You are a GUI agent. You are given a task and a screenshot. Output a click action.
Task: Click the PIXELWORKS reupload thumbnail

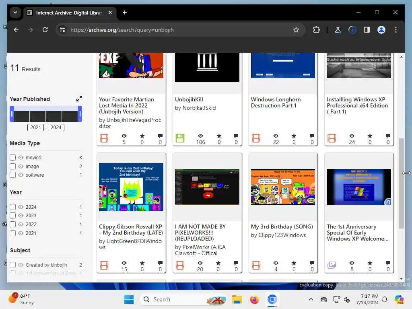pyautogui.click(x=207, y=187)
